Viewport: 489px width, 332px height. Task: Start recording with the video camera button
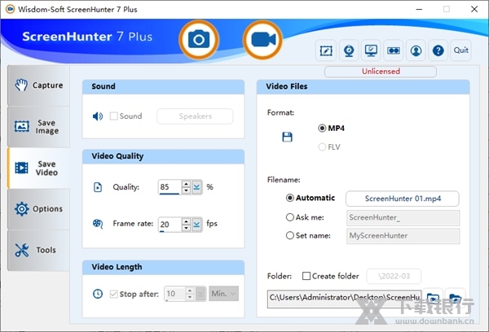262,39
